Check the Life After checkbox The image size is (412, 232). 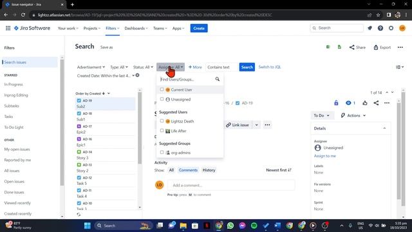[162, 130]
